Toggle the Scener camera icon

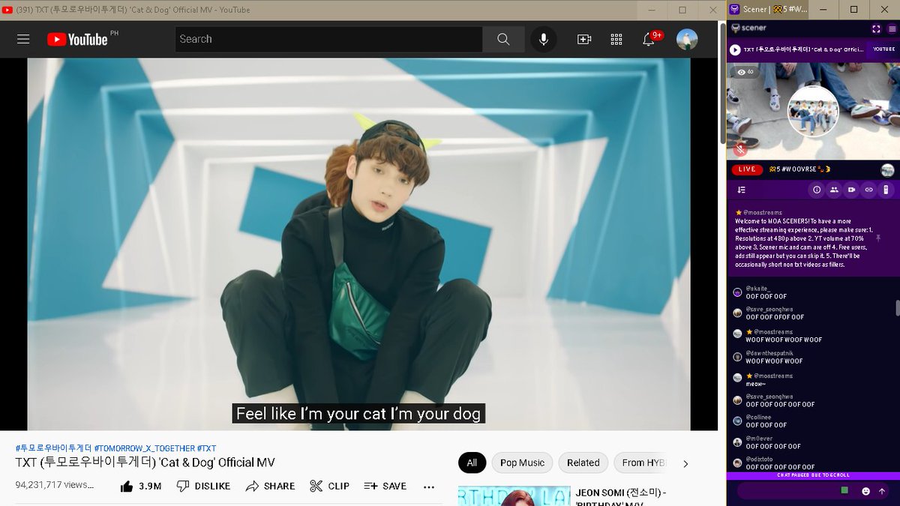coord(851,190)
